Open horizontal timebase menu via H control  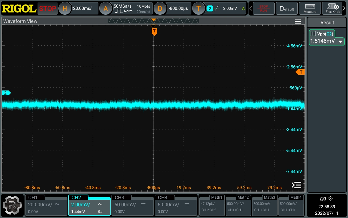click(65, 8)
